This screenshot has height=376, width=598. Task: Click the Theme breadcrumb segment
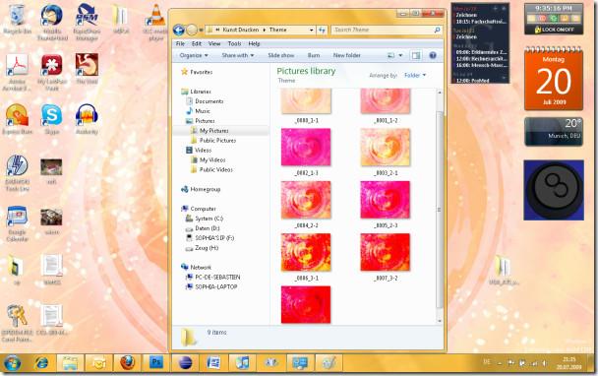[x=277, y=30]
